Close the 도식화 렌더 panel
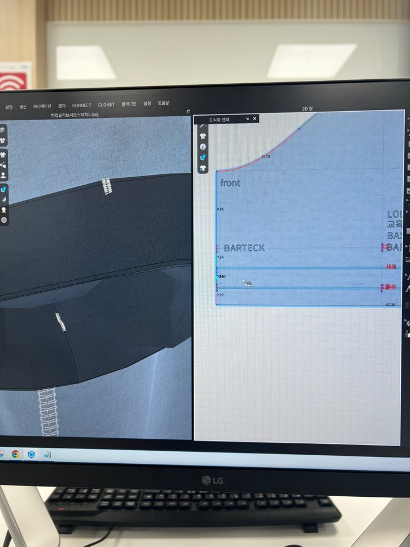The width and height of the screenshot is (410, 547). pos(255,119)
